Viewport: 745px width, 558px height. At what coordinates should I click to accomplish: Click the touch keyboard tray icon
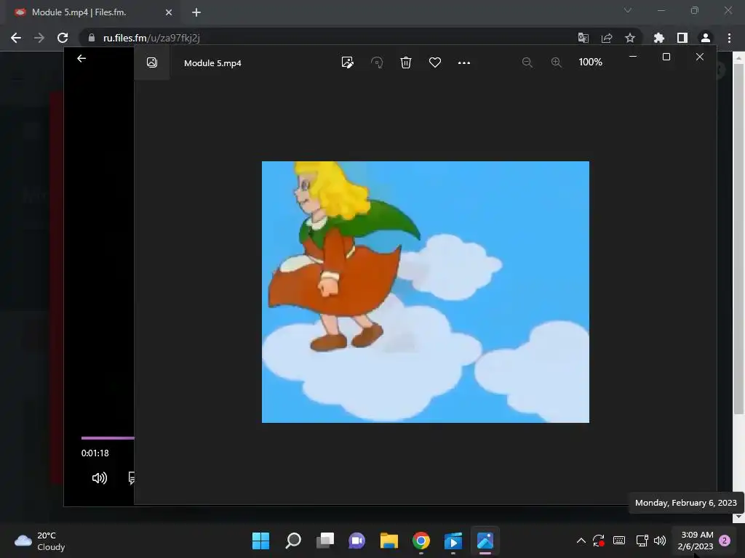(619, 541)
